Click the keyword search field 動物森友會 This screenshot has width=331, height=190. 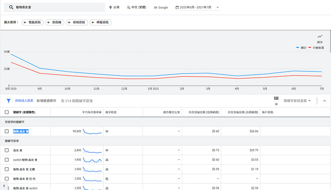(54, 7)
